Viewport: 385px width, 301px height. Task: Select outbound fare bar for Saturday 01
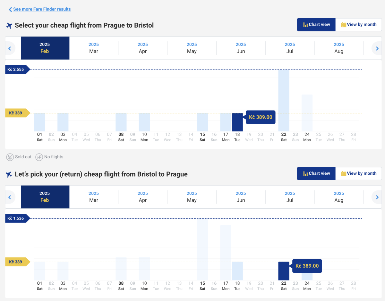(40, 122)
